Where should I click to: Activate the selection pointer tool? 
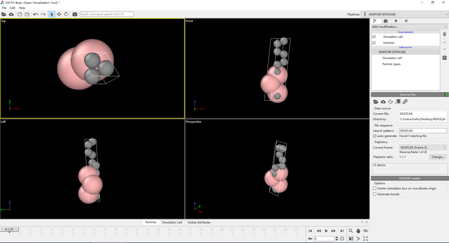[52, 14]
